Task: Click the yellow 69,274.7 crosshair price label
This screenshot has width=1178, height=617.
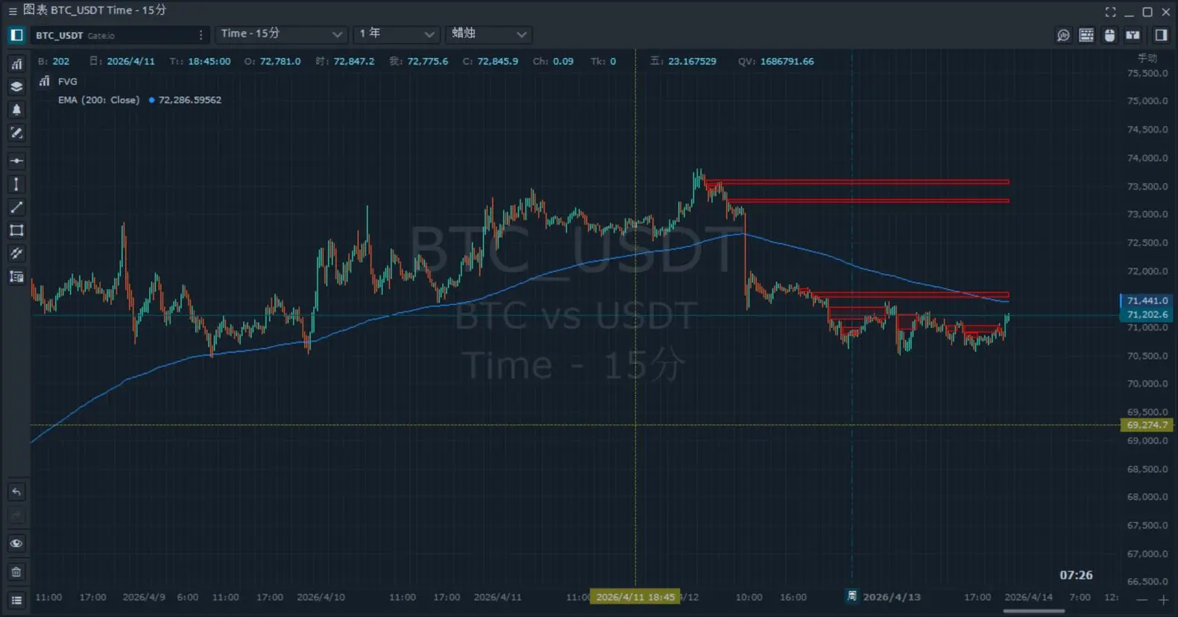Action: pyautogui.click(x=1147, y=425)
